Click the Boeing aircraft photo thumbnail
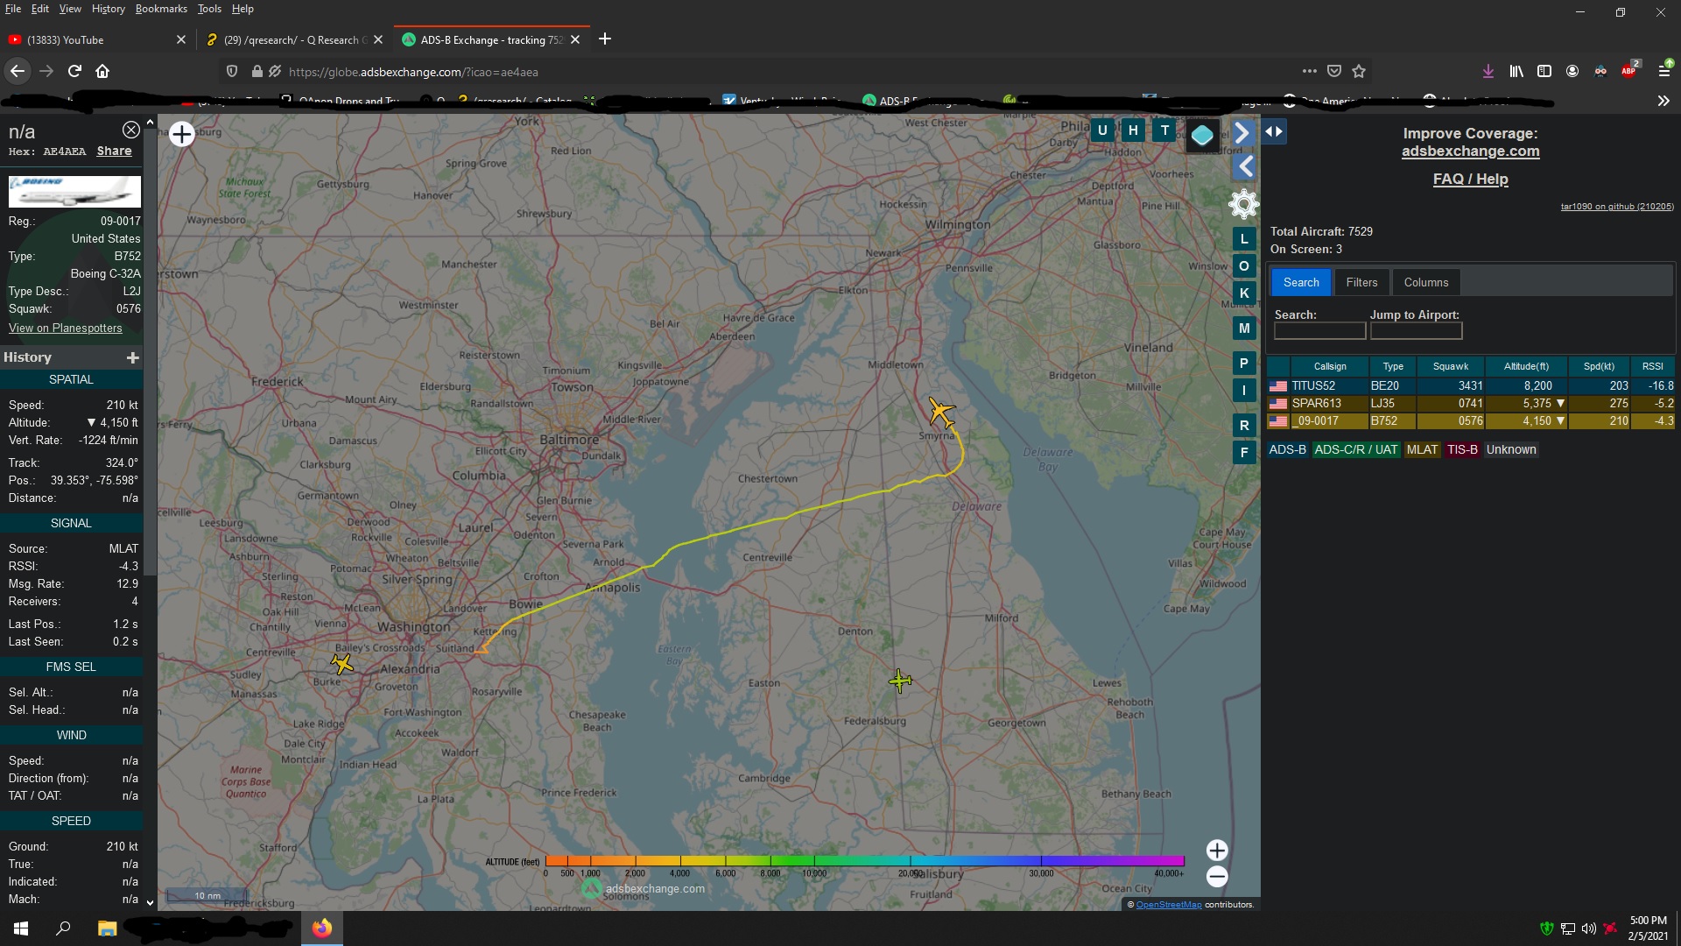The width and height of the screenshot is (1681, 946). pyautogui.click(x=74, y=191)
